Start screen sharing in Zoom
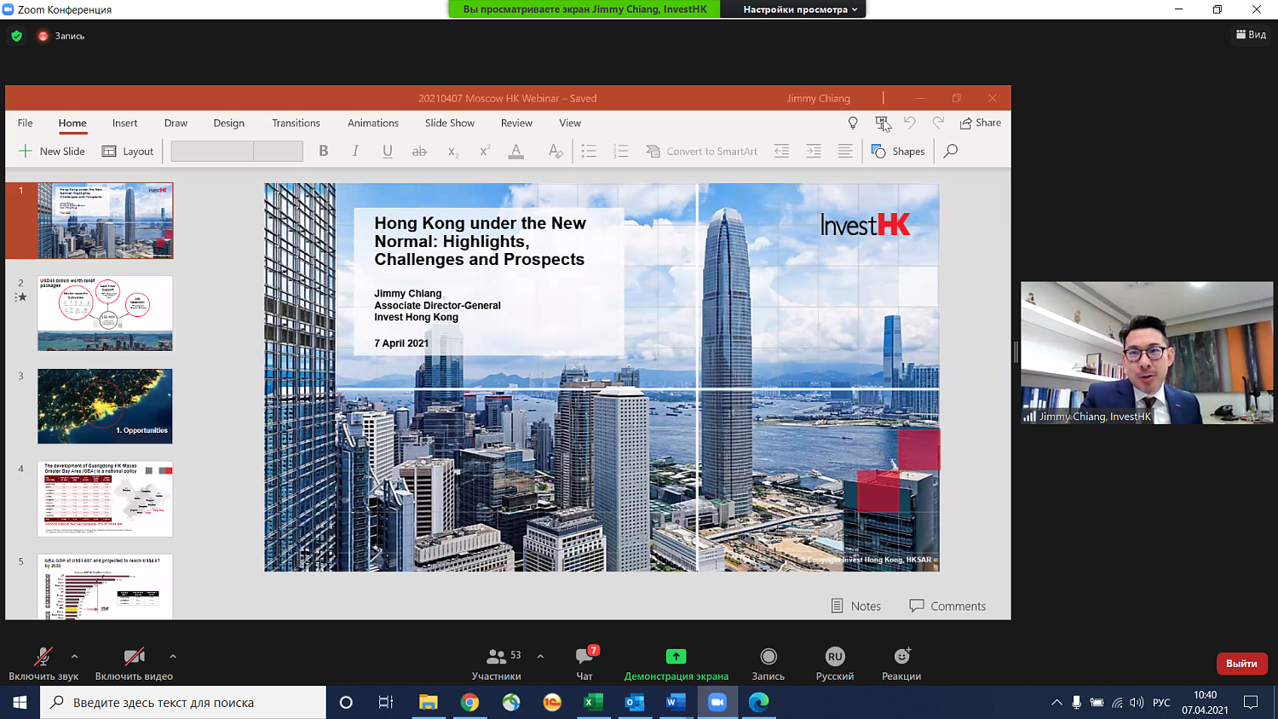The image size is (1278, 719). coord(676,663)
